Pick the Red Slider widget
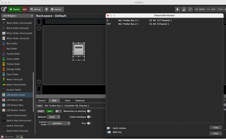 coord(17,49)
